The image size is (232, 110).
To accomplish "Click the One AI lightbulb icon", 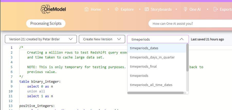I will pyautogui.click(x=185, y=9).
